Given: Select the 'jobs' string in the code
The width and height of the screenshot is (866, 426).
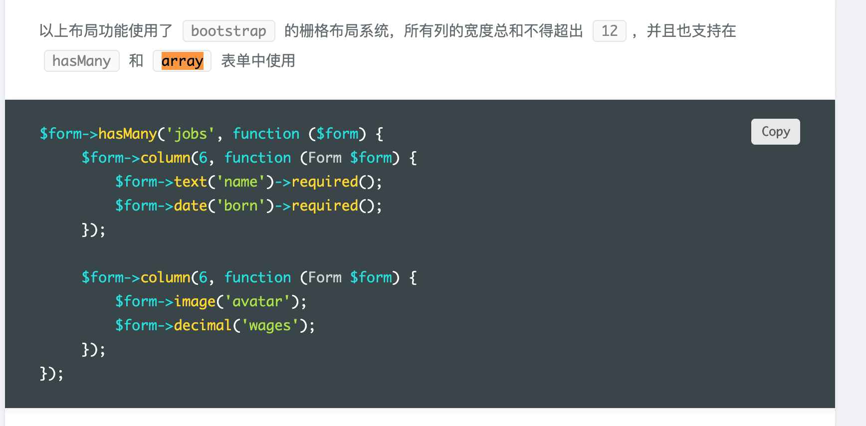Looking at the screenshot, I should pyautogui.click(x=191, y=134).
